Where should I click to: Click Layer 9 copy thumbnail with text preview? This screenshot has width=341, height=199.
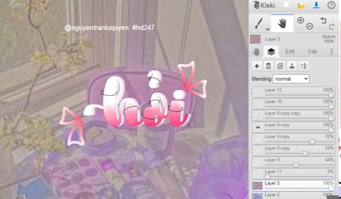(x=257, y=127)
